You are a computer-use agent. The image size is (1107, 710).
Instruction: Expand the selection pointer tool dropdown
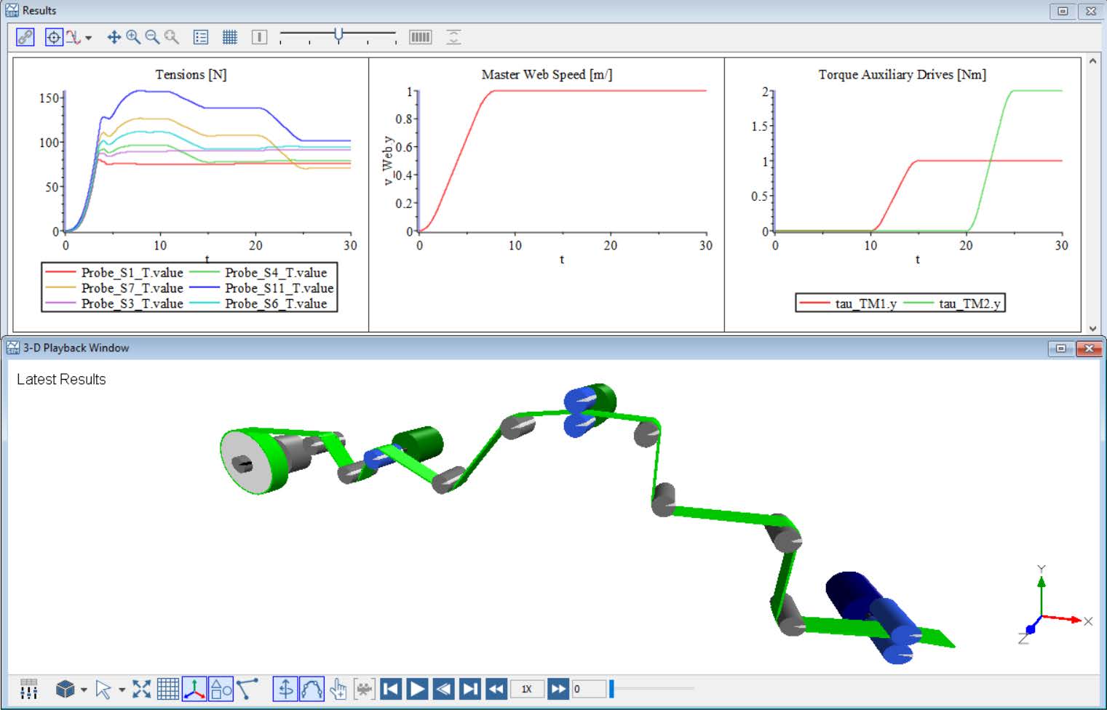122,690
